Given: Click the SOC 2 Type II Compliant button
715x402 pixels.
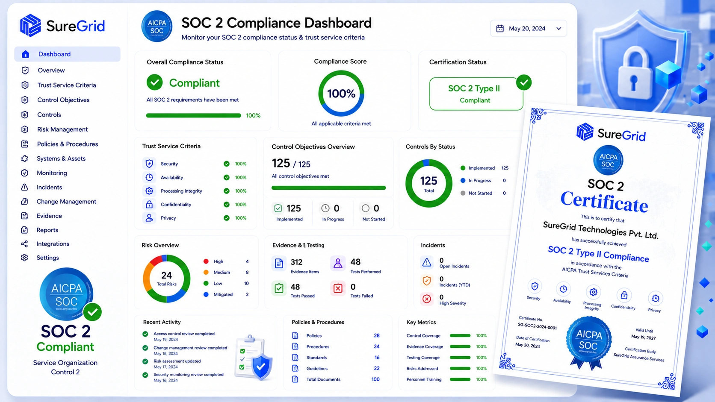Looking at the screenshot, I should tap(476, 94).
